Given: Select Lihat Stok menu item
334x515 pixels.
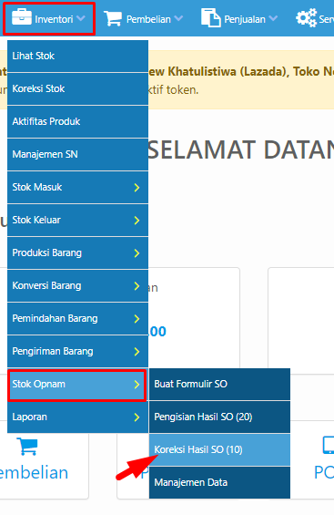Looking at the screenshot, I should pos(77,56).
